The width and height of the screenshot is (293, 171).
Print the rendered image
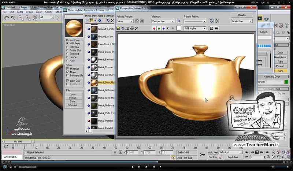132,29
